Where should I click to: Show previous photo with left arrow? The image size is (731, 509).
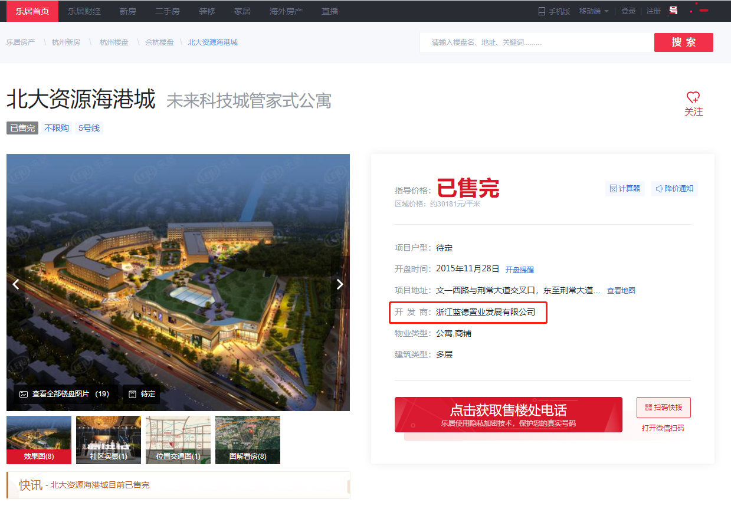click(16, 284)
